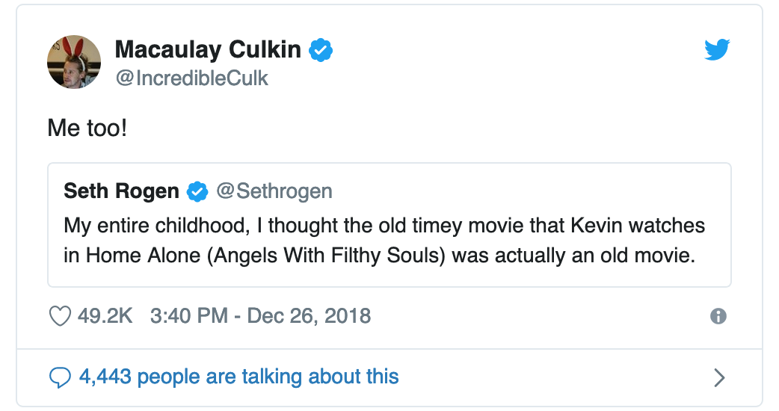The image size is (779, 411).
Task: Visit the @IncredibleCulk handle
Action: pos(191,78)
